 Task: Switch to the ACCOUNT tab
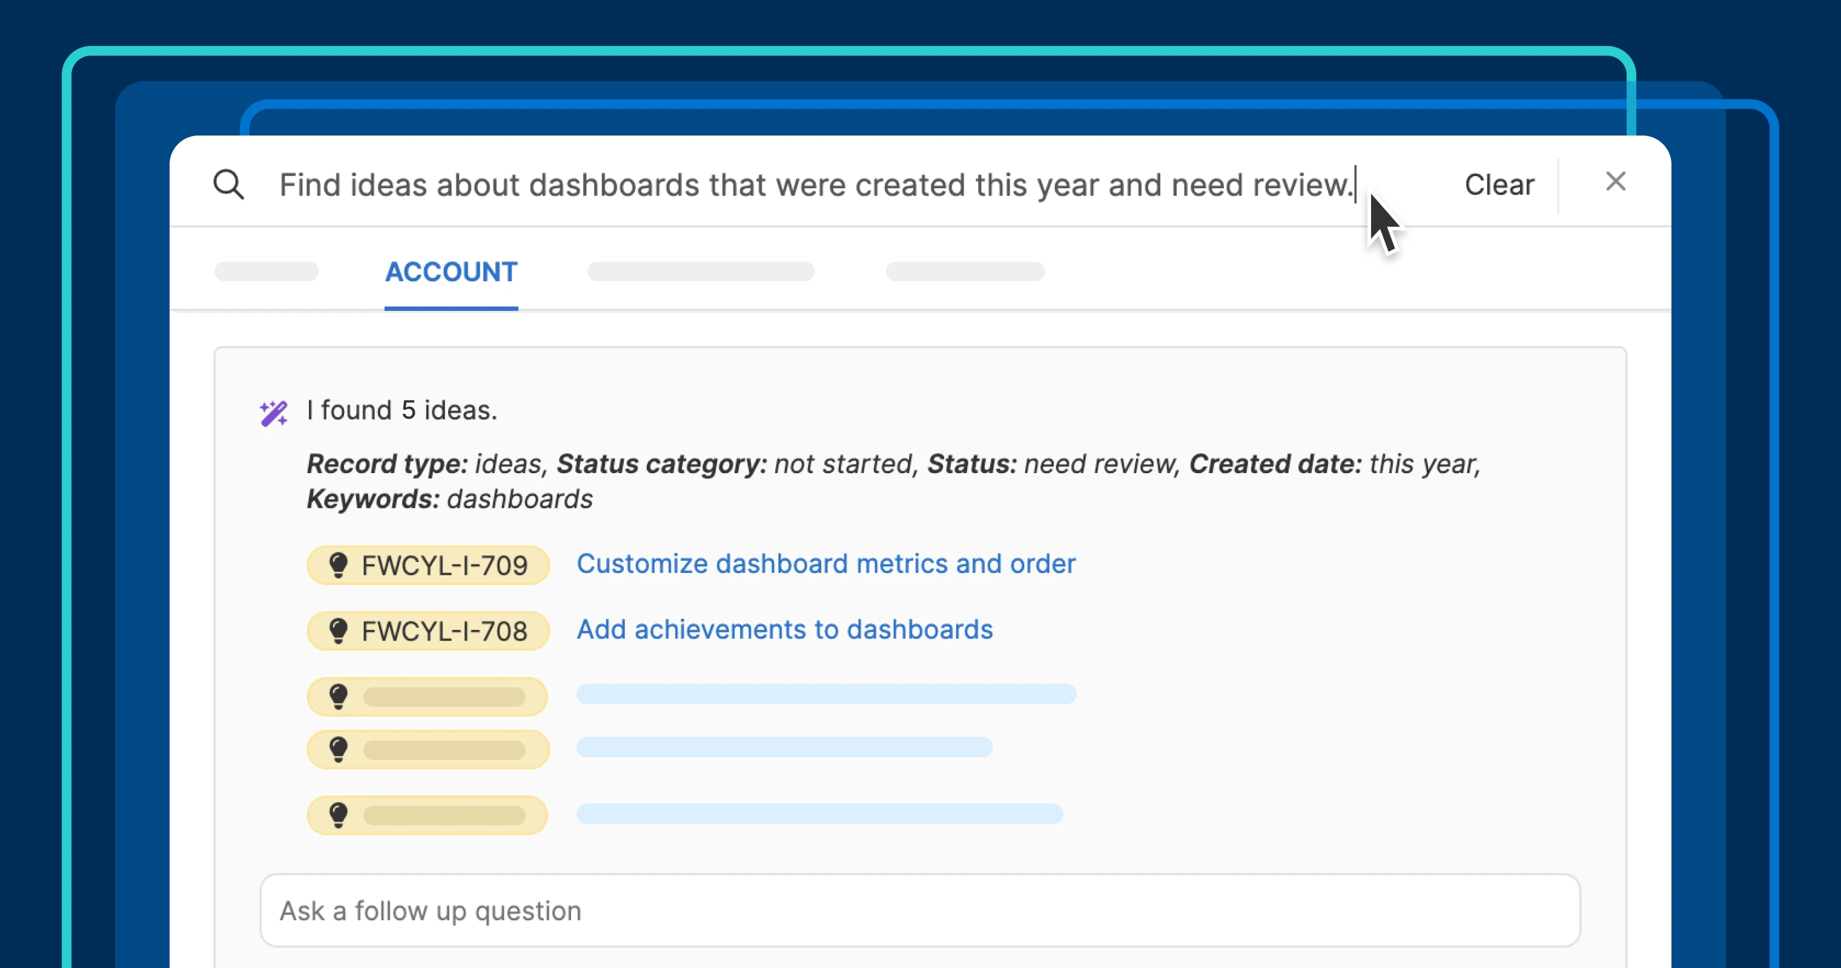[x=451, y=272]
